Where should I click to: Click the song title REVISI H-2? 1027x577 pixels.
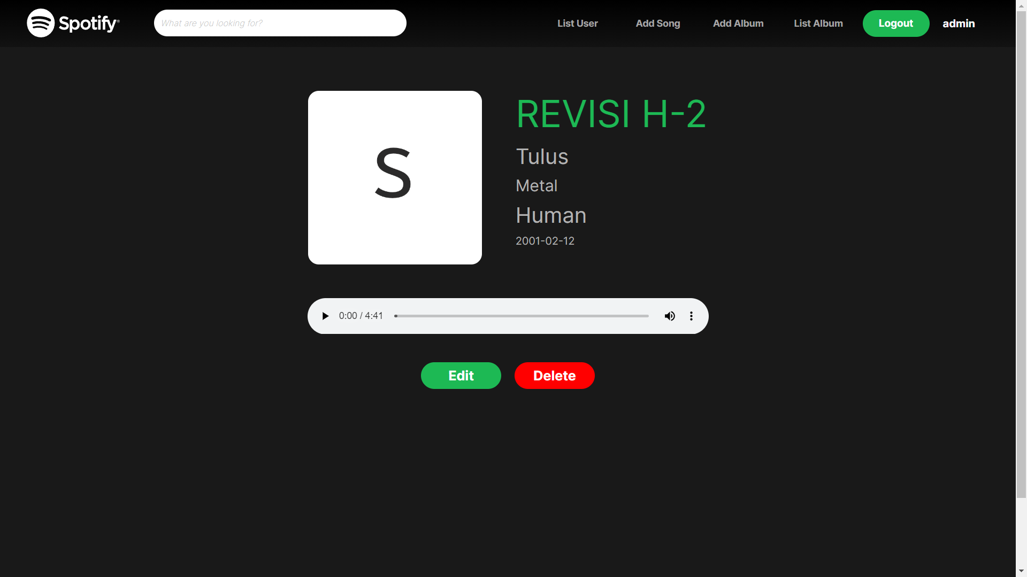[611, 114]
